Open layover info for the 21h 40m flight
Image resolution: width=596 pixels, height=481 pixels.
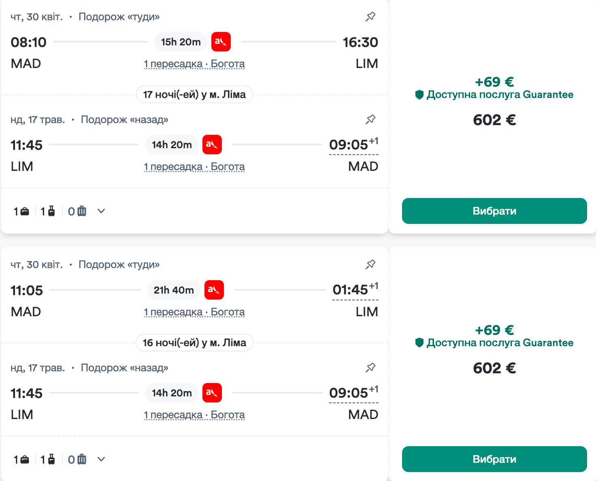coord(194,312)
